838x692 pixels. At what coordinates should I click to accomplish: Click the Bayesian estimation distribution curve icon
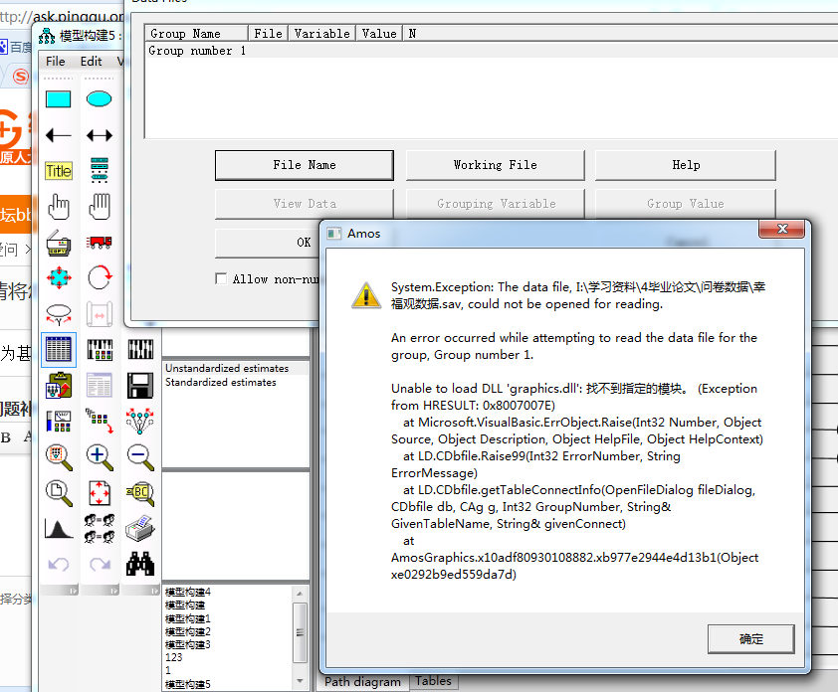coord(59,529)
